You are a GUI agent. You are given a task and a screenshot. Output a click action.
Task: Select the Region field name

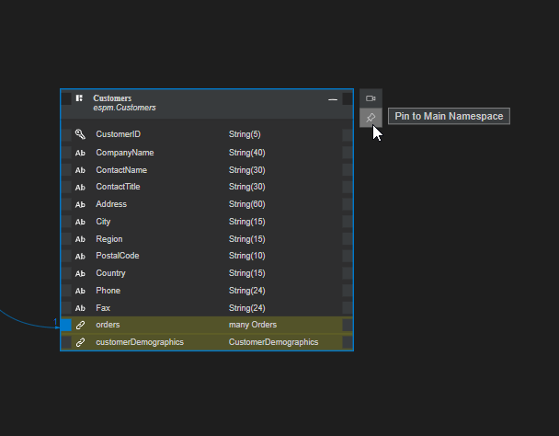pyautogui.click(x=109, y=239)
